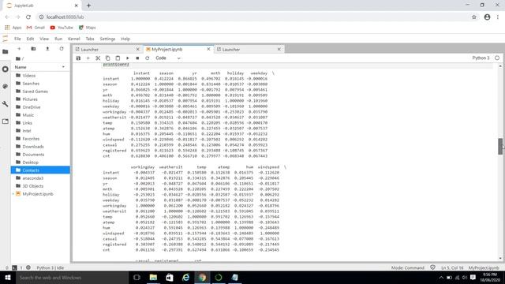
Task: Cut the selected cell with scissors icon
Action: click(x=98, y=58)
